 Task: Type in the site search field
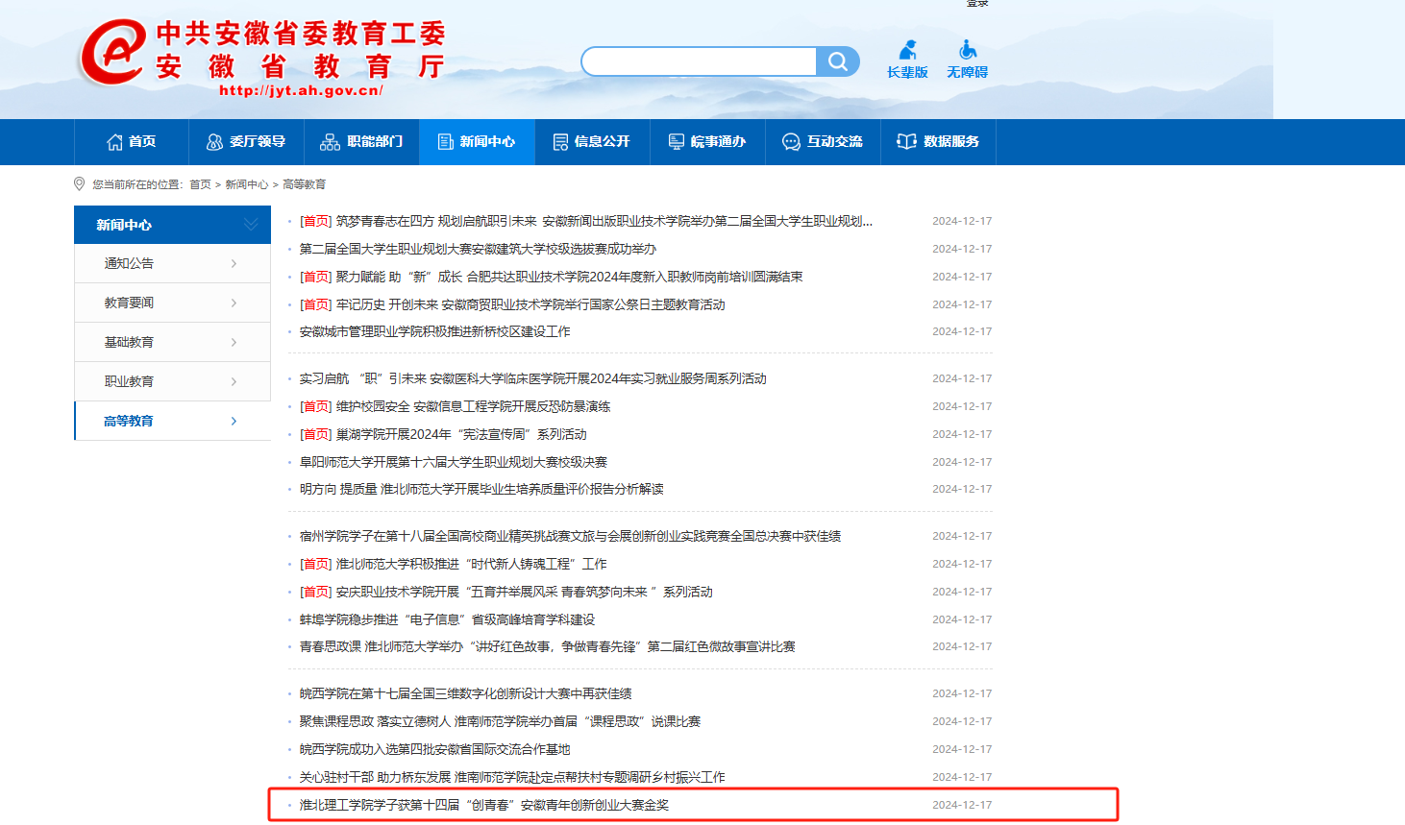point(699,62)
